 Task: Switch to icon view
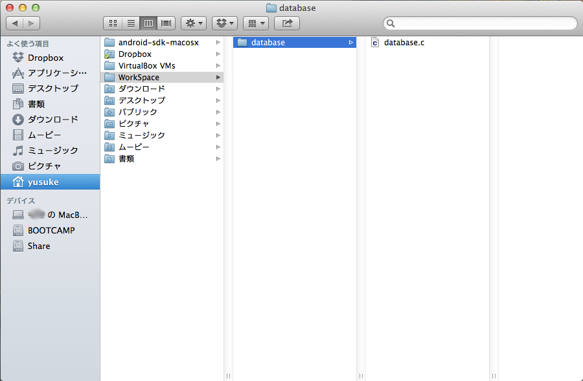pos(113,23)
